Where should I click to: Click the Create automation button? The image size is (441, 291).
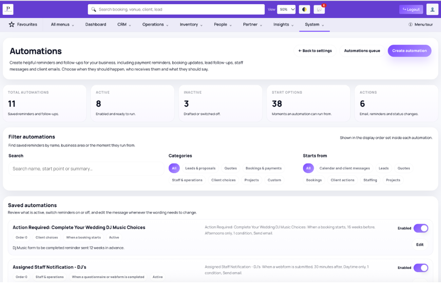click(410, 51)
